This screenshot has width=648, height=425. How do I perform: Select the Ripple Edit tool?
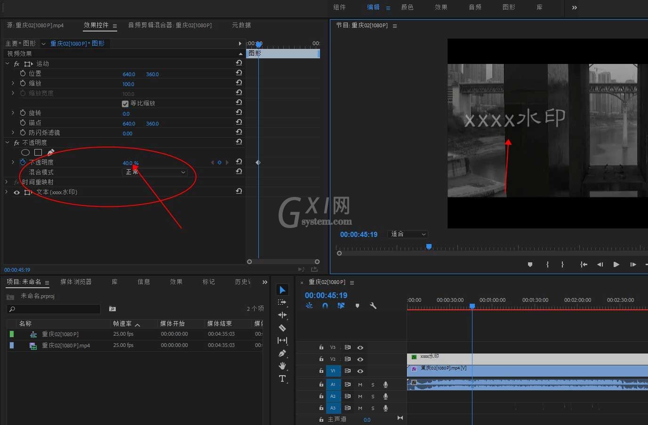pyautogui.click(x=282, y=315)
